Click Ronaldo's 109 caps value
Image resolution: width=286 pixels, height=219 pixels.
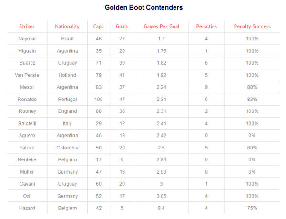(x=99, y=100)
